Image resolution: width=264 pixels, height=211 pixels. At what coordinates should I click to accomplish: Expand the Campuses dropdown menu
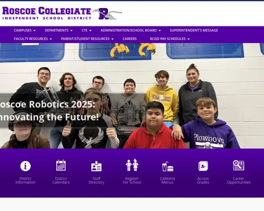25,30
